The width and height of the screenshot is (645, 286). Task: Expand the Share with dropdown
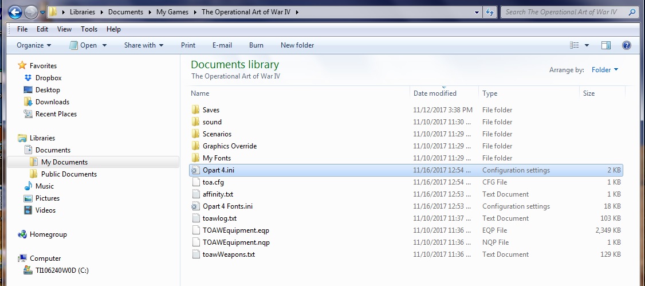[x=144, y=45]
